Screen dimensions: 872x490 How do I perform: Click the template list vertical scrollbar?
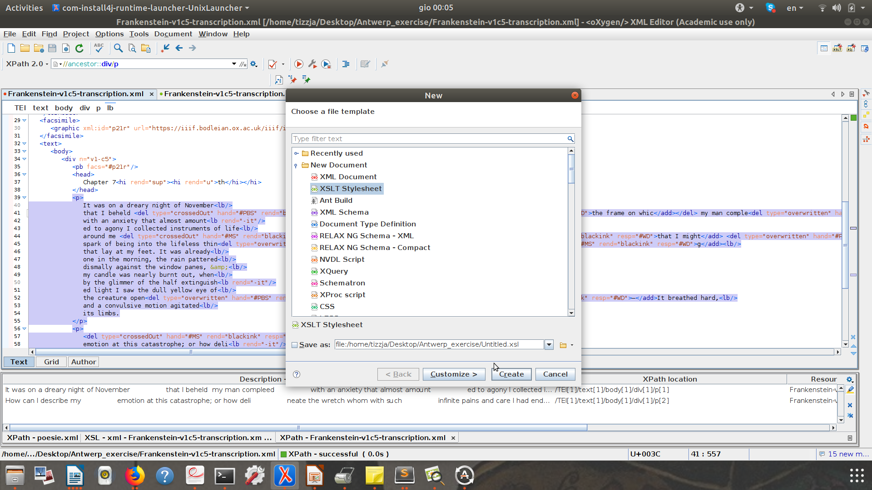click(x=571, y=169)
